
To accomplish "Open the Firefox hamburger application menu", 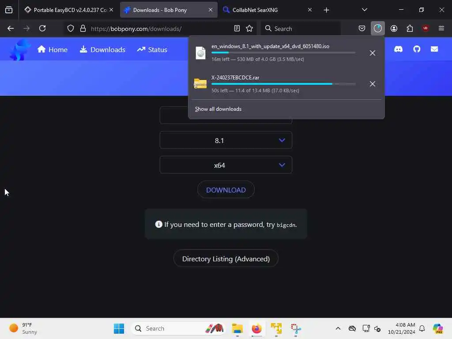I will point(441,28).
